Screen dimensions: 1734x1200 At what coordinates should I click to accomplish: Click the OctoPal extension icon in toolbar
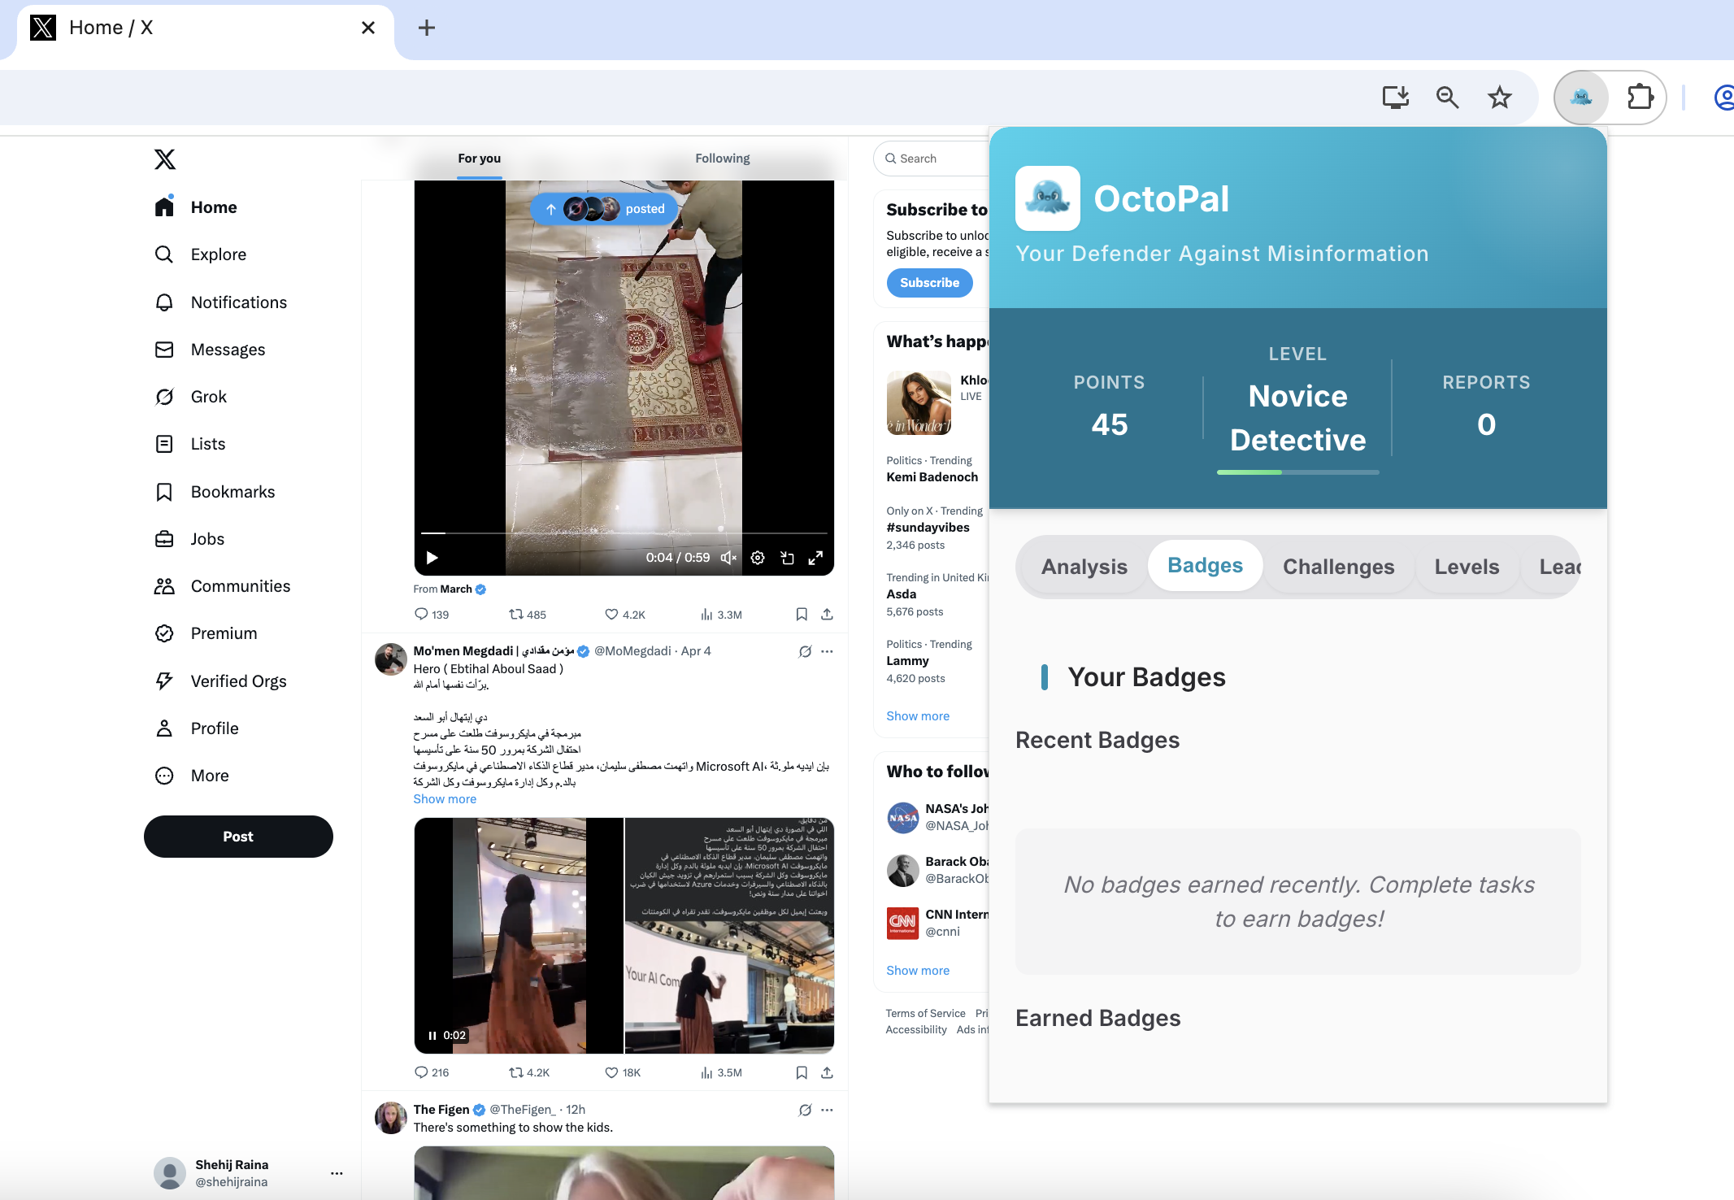click(x=1580, y=98)
